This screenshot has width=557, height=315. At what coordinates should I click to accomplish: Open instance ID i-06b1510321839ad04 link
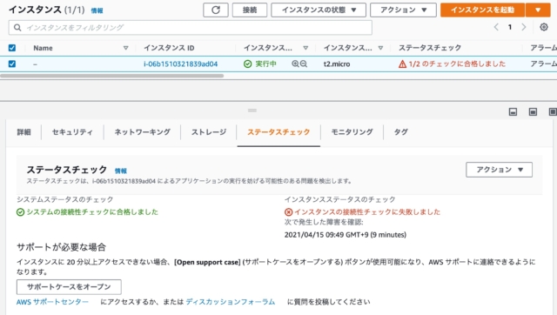point(180,64)
